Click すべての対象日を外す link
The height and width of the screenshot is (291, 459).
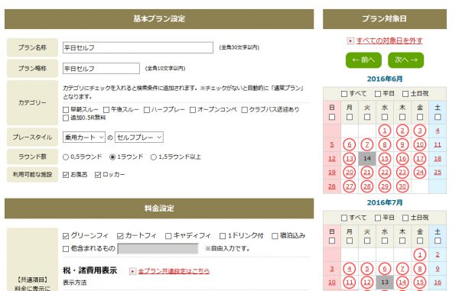click(389, 40)
